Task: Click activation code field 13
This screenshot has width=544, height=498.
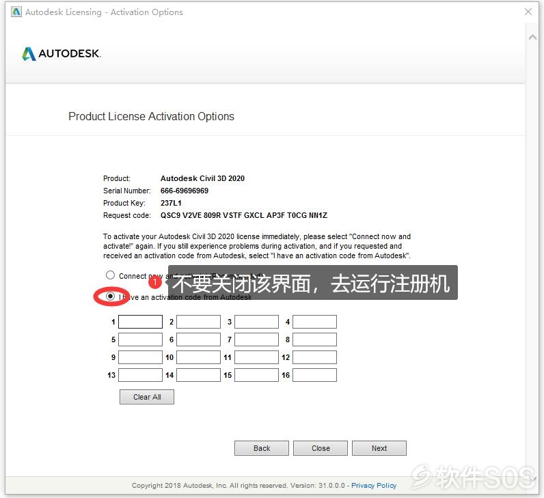Action: [x=141, y=375]
